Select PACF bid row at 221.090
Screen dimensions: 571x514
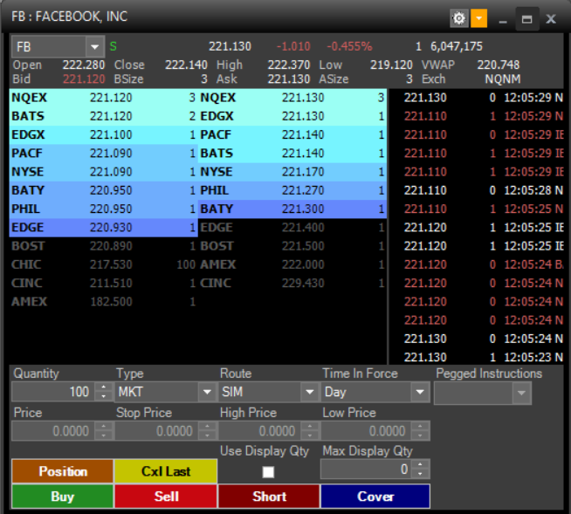point(103,154)
